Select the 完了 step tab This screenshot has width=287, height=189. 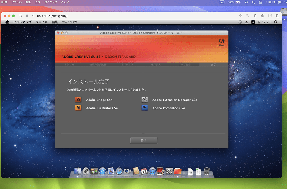pos(213,65)
